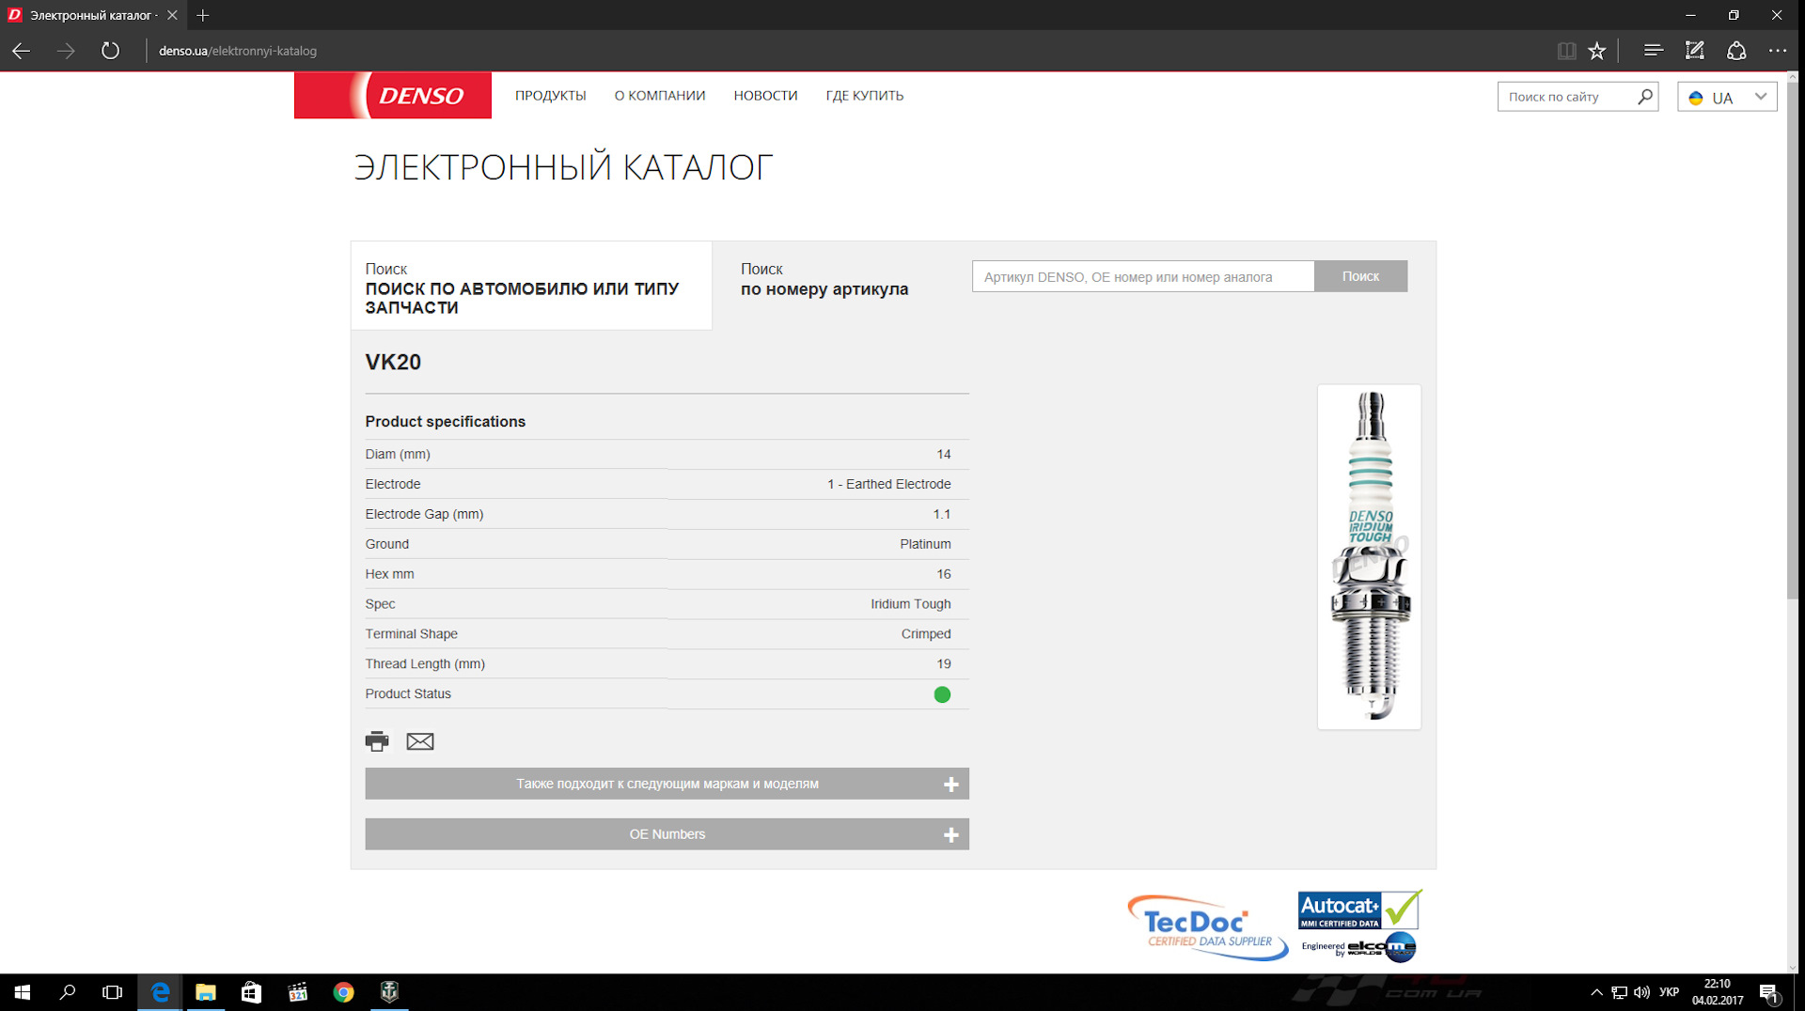
Task: Click the Platinum ground value
Action: click(925, 544)
